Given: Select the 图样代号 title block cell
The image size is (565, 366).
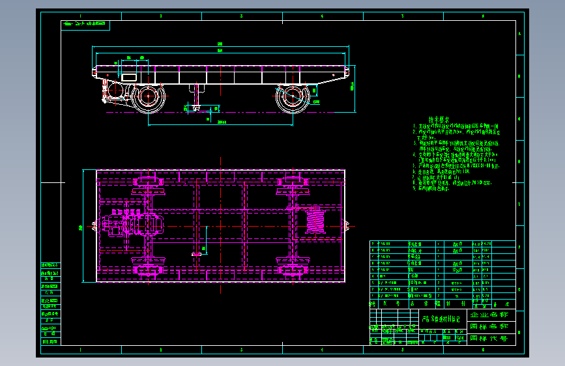Looking at the screenshot, I should (x=491, y=339).
